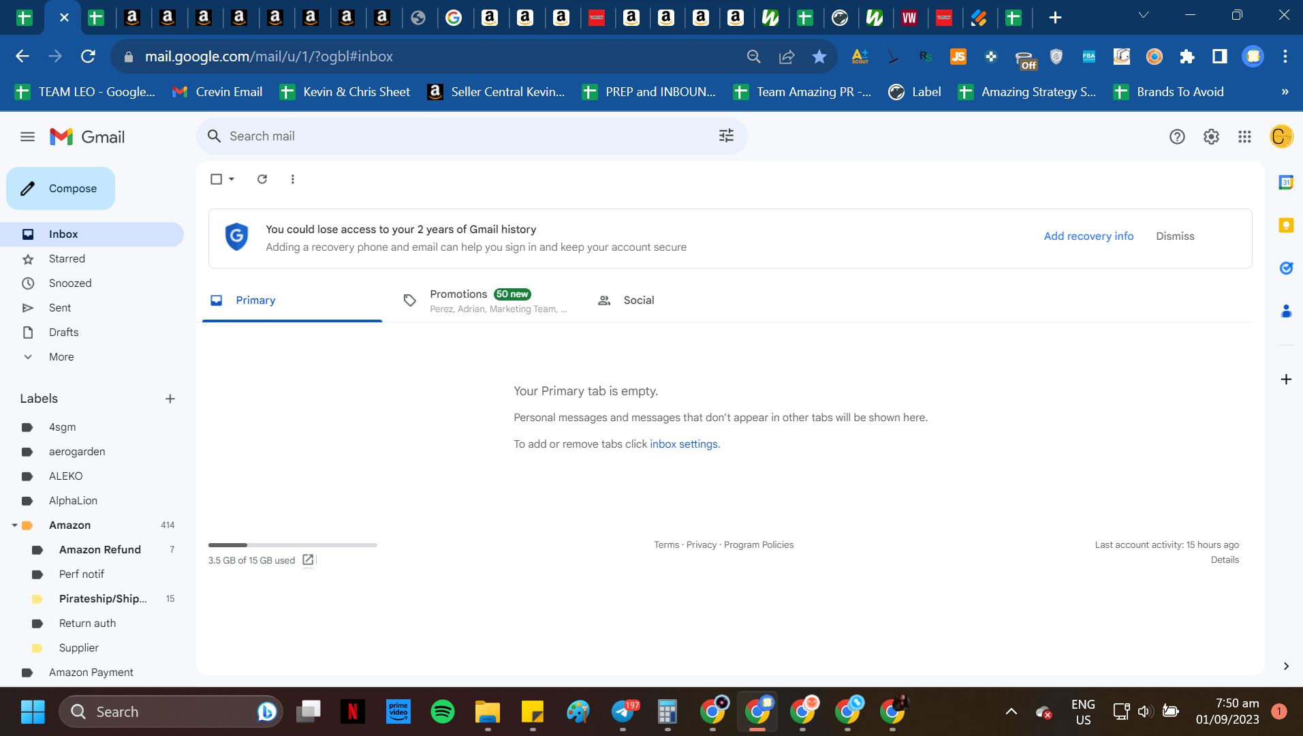Open Google Keep side panel icon
The image size is (1303, 736).
tap(1286, 226)
